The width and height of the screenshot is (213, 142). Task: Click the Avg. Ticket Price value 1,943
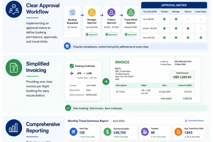click(x=188, y=133)
